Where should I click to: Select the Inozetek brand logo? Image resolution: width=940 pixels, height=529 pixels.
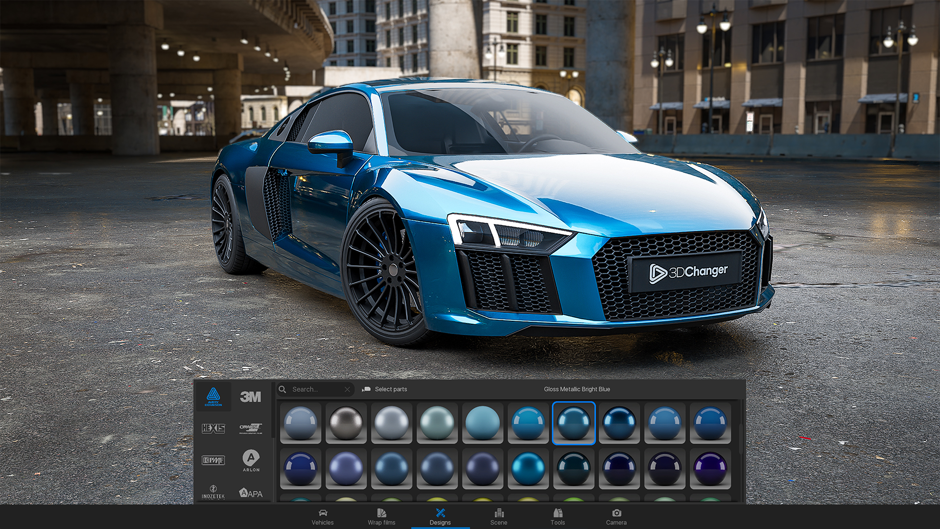pyautogui.click(x=213, y=492)
